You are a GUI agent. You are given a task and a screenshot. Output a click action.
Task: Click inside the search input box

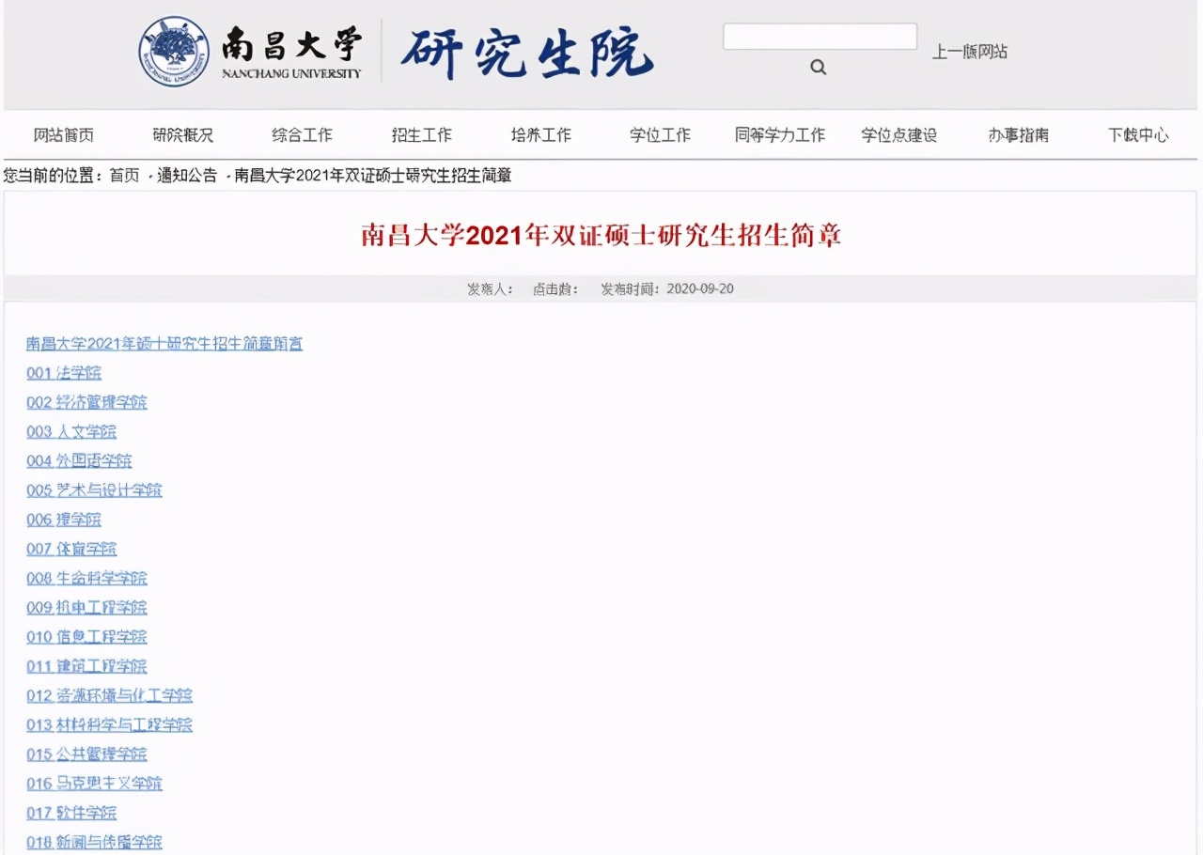[819, 35]
